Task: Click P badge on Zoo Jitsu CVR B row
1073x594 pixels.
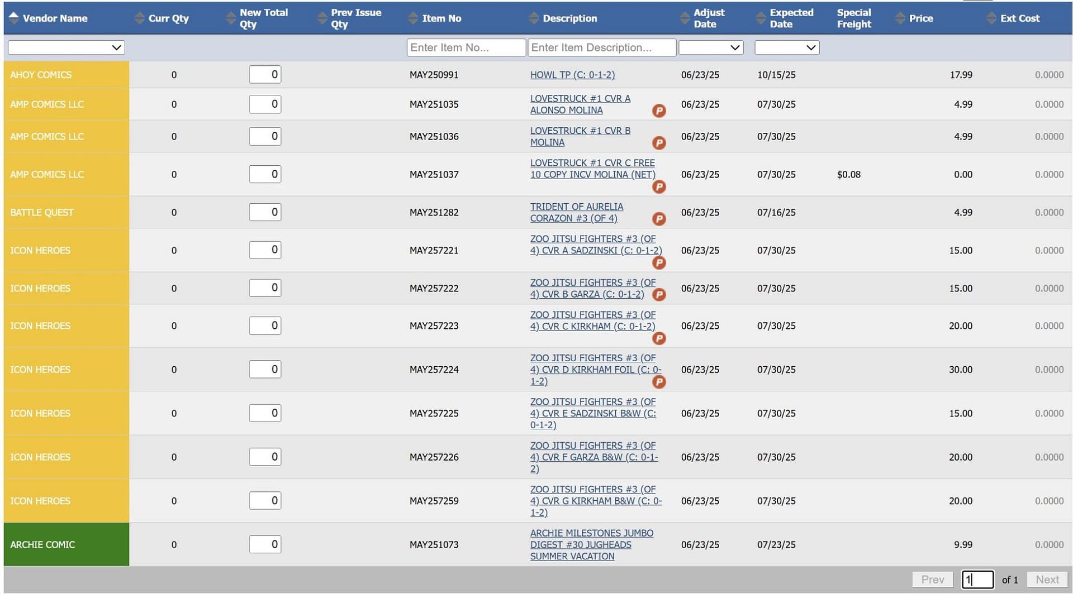Action: pyautogui.click(x=659, y=294)
